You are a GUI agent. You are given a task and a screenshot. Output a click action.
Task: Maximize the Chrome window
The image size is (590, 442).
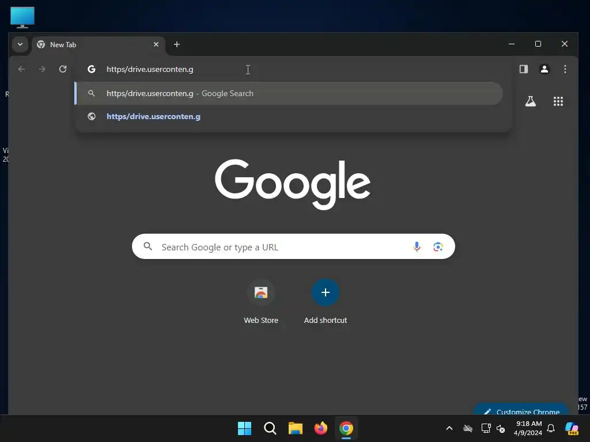(x=538, y=44)
